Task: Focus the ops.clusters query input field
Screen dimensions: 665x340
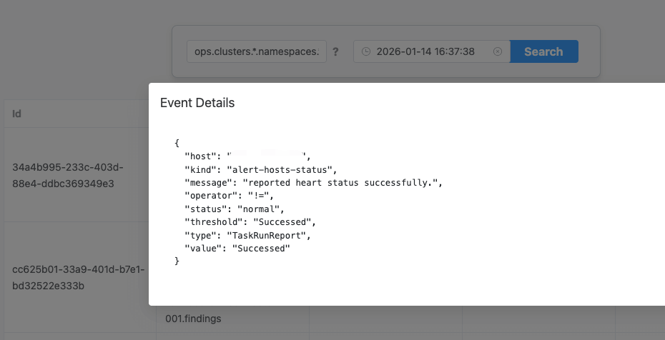Action: 257,52
